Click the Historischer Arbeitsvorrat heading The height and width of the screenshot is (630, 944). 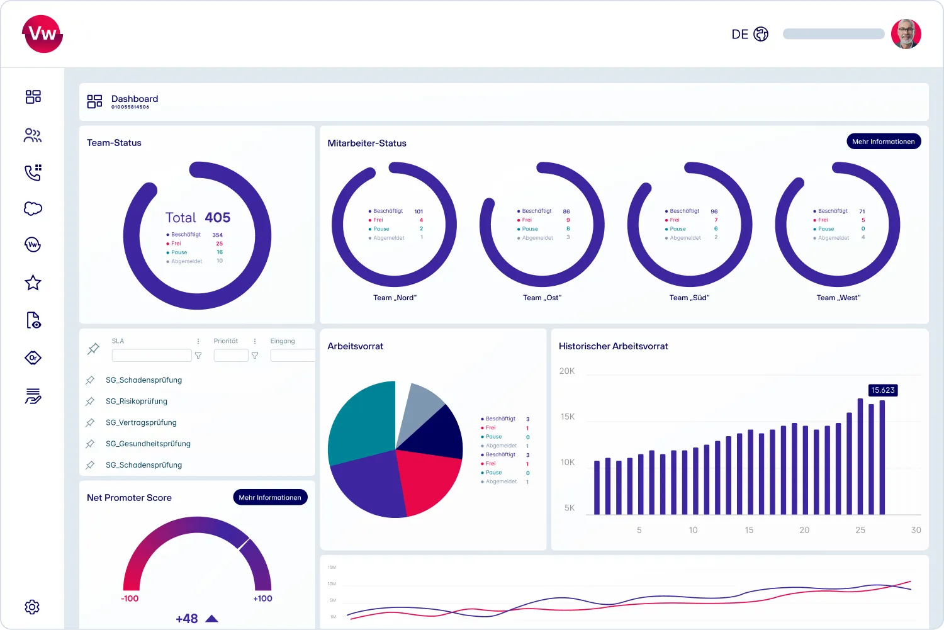click(x=614, y=346)
